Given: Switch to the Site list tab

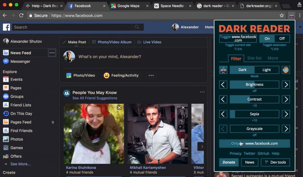Looking at the screenshot, I should point(254,58).
